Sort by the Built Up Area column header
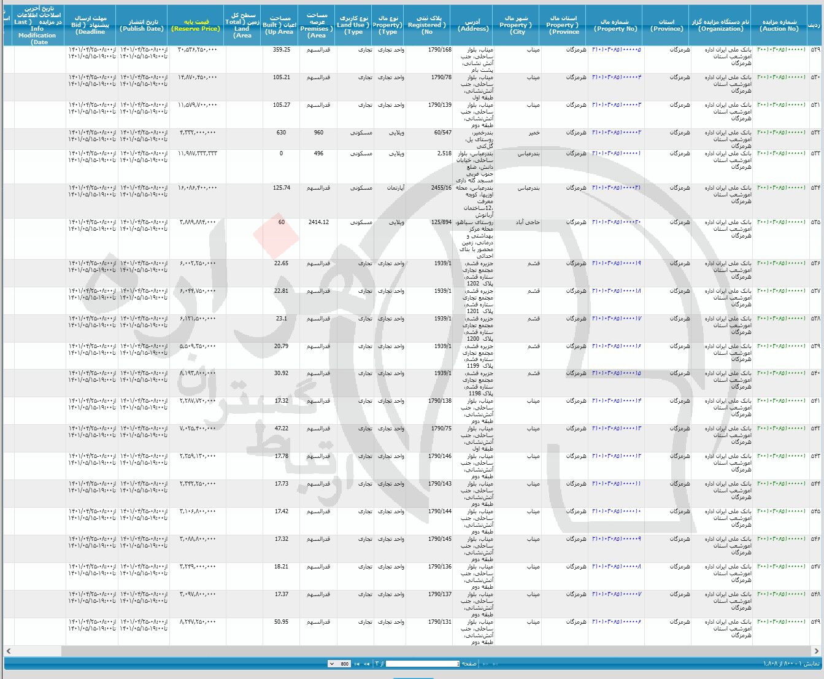 [279, 26]
